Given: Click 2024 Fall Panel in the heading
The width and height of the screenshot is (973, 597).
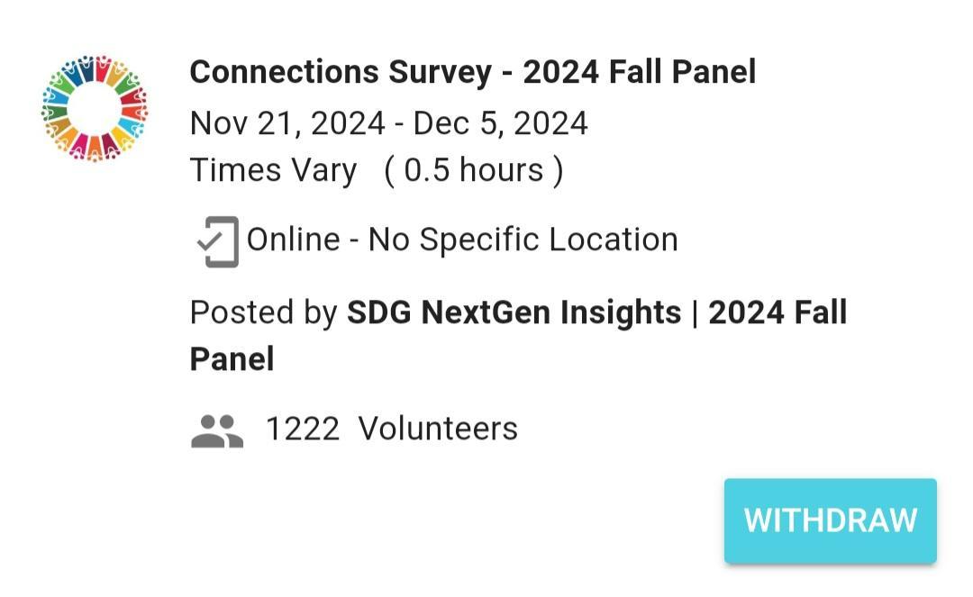Looking at the screenshot, I should tap(639, 72).
